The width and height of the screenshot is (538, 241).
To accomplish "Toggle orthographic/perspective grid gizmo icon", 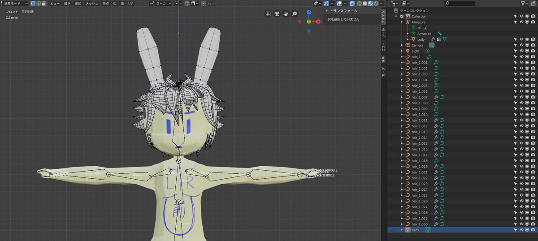I will tap(268, 13).
